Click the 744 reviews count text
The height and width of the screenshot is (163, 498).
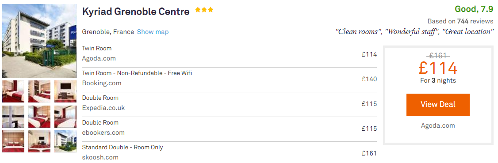click(x=475, y=21)
